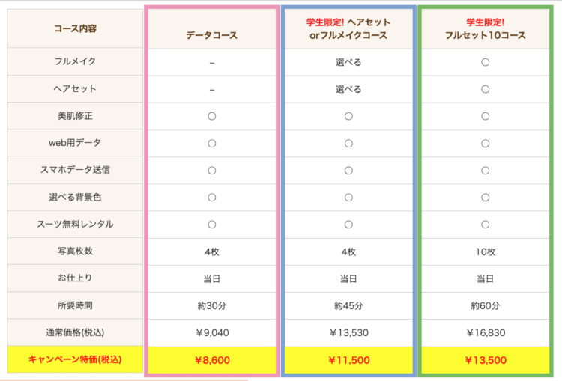Click the データコース 美肌修正 circle mark
The height and width of the screenshot is (381, 562).
click(x=212, y=116)
